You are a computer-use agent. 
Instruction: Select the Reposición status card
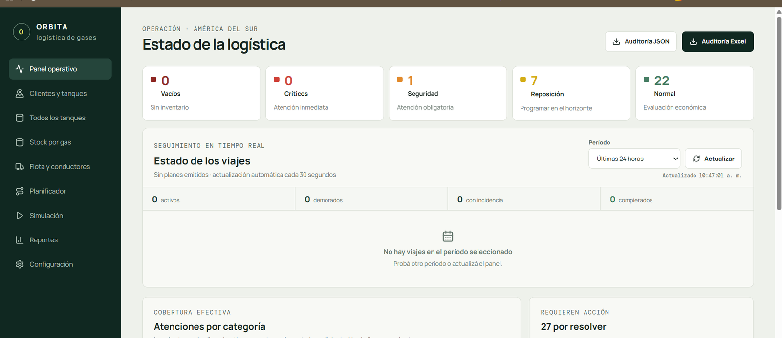tap(571, 93)
